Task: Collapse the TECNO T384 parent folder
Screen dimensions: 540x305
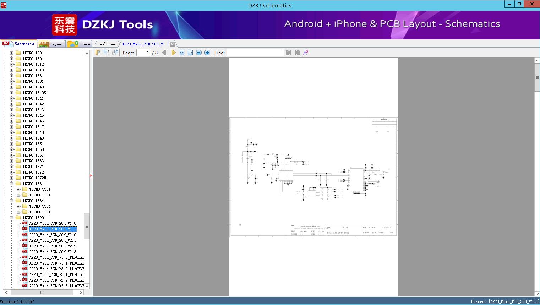Action: [11, 201]
